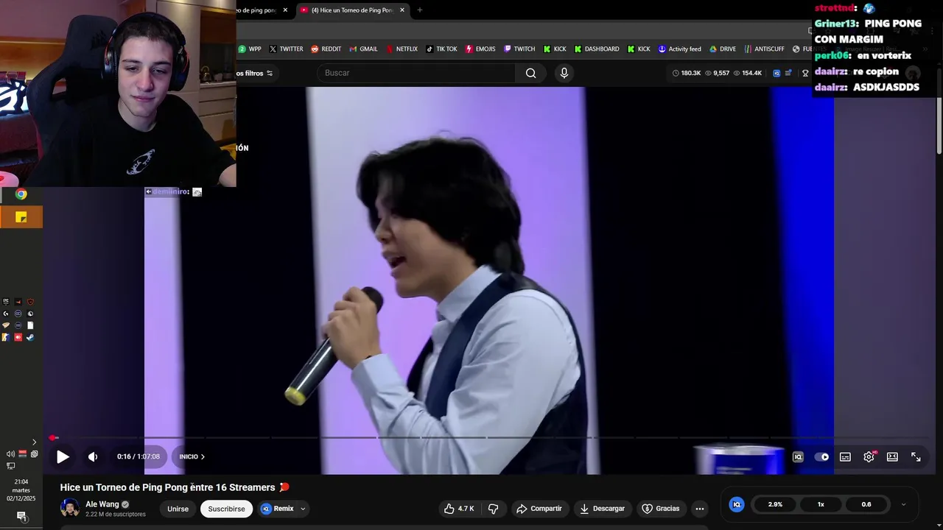Open the ANTISCUFF bookmark
This screenshot has height=530, width=943.
pyautogui.click(x=765, y=49)
